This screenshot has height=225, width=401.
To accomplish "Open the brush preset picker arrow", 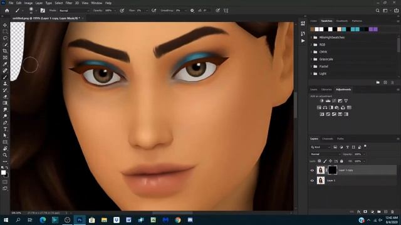I will tap(36, 11).
